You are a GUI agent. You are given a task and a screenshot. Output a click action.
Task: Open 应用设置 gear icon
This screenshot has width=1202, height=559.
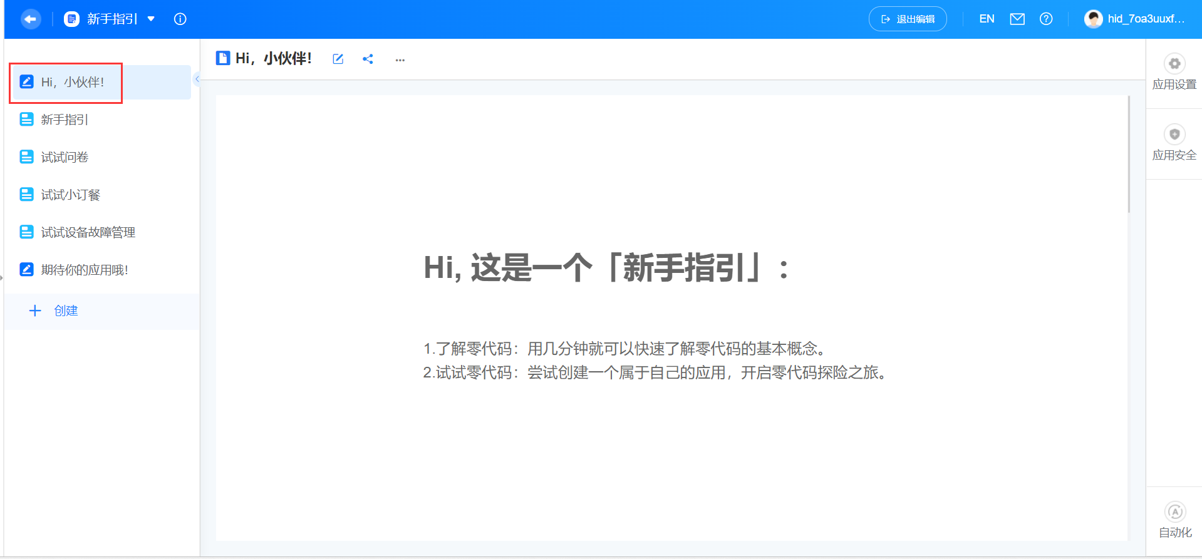click(1174, 63)
